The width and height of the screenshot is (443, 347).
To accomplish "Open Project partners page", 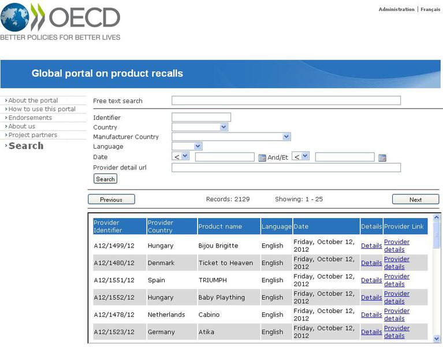I will (x=33, y=135).
